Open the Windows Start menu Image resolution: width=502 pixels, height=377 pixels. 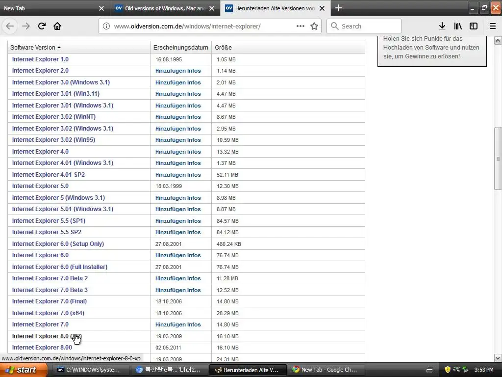[24, 370]
